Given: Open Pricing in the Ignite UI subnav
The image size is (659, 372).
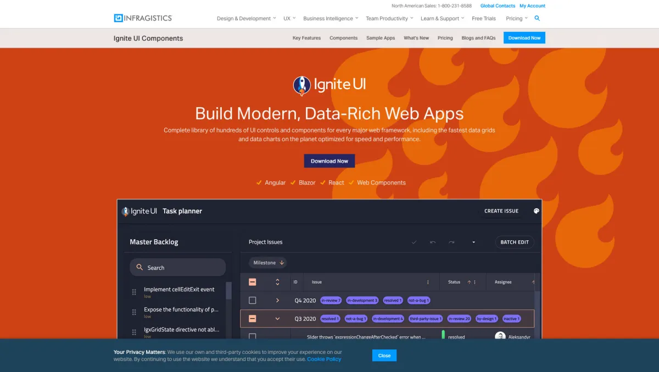Looking at the screenshot, I should click(x=445, y=38).
